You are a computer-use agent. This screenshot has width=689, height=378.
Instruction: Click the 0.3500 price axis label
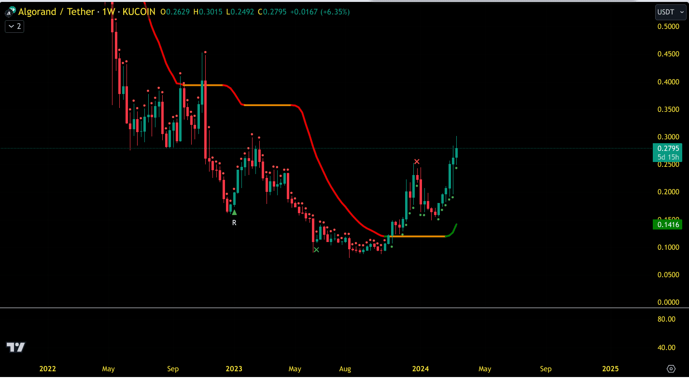coord(669,109)
